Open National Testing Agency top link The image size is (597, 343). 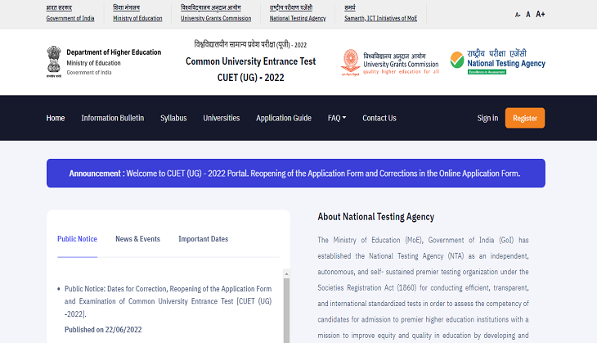pyautogui.click(x=298, y=18)
